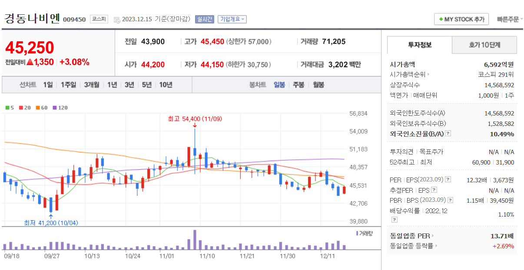Select the 주봉 weekly candle chart
The height and width of the screenshot is (270, 524).
pyautogui.click(x=298, y=85)
